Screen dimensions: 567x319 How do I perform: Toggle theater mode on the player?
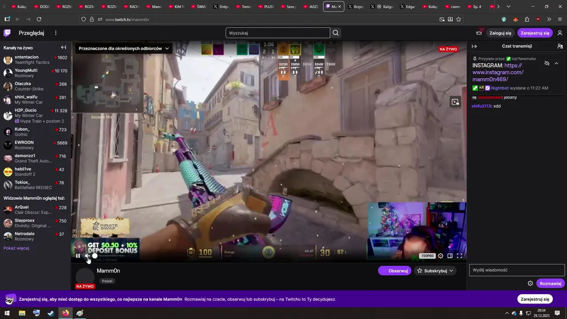tap(450, 256)
